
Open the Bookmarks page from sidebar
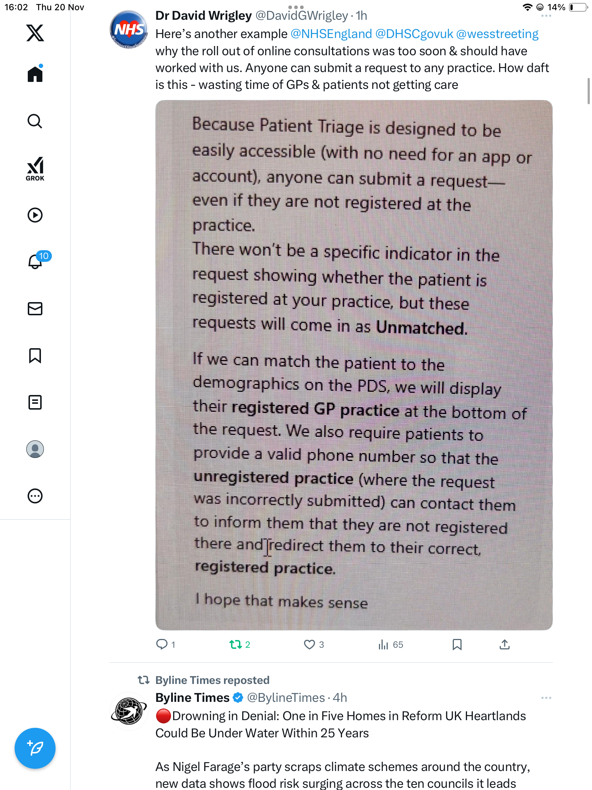coord(35,355)
